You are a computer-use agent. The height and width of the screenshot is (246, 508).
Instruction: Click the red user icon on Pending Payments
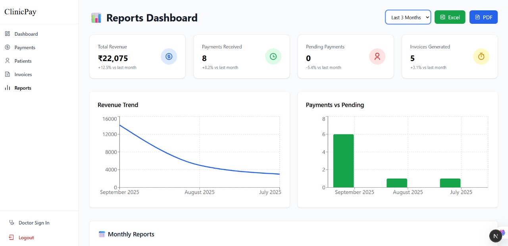click(x=377, y=56)
